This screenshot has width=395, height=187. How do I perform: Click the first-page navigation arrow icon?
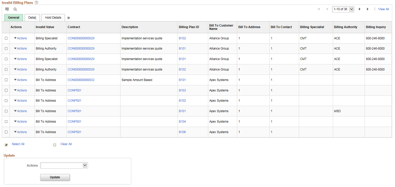[x=319, y=9]
